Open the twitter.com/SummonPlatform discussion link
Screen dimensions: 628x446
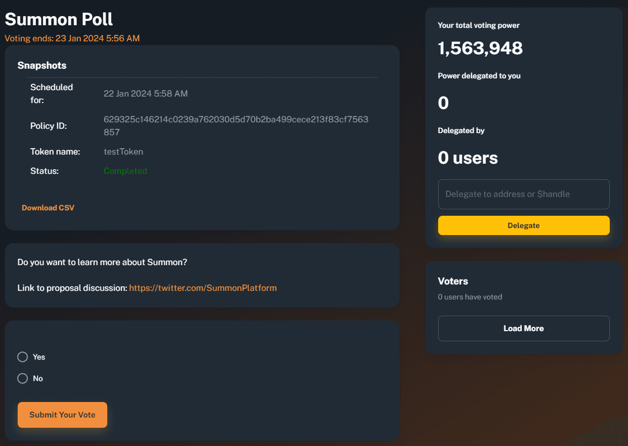click(203, 288)
